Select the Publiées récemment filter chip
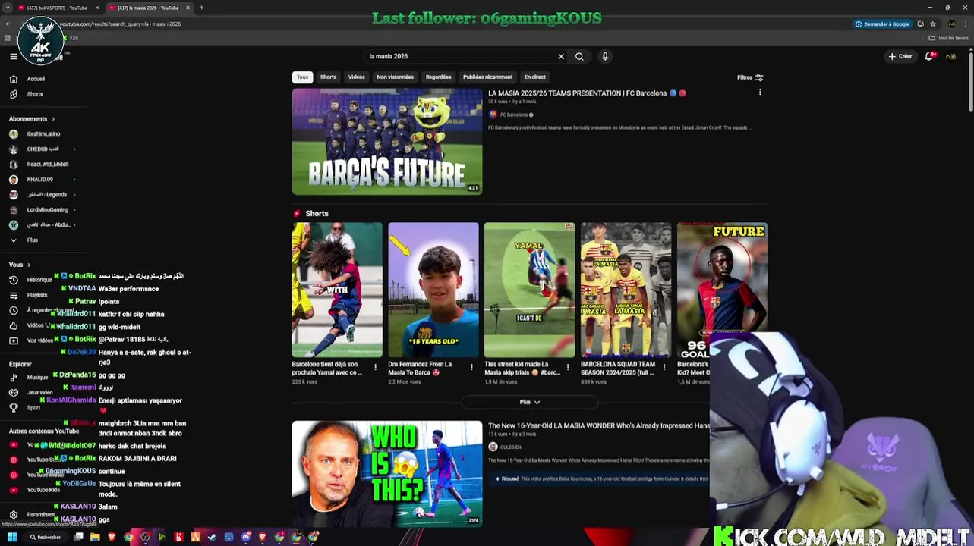The image size is (974, 546). point(487,77)
